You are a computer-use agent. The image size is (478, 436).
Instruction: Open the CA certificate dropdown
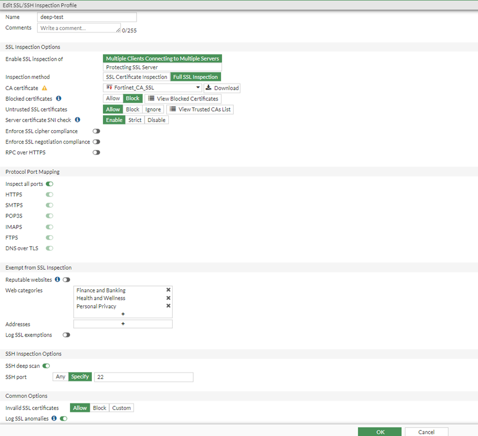(x=153, y=88)
